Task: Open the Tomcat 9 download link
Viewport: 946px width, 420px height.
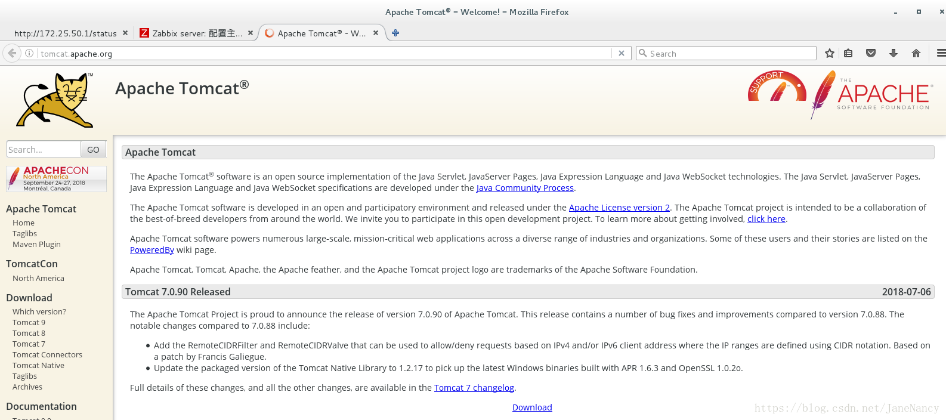Action: point(29,322)
